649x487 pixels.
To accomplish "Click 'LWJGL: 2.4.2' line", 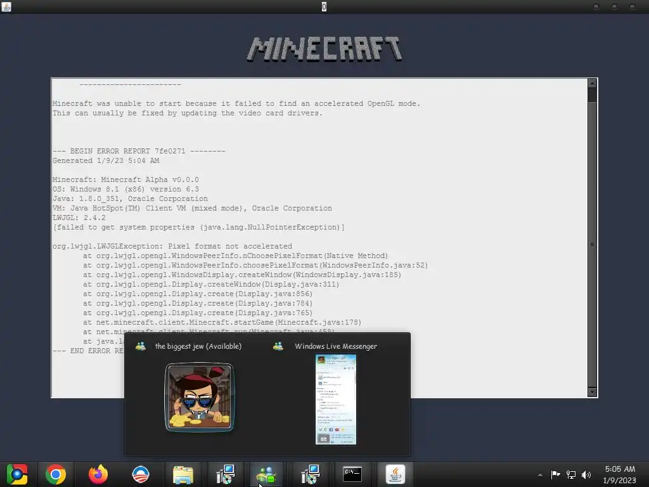I will [79, 218].
